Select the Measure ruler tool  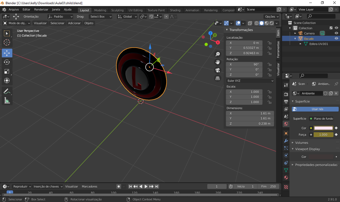click(x=7, y=100)
